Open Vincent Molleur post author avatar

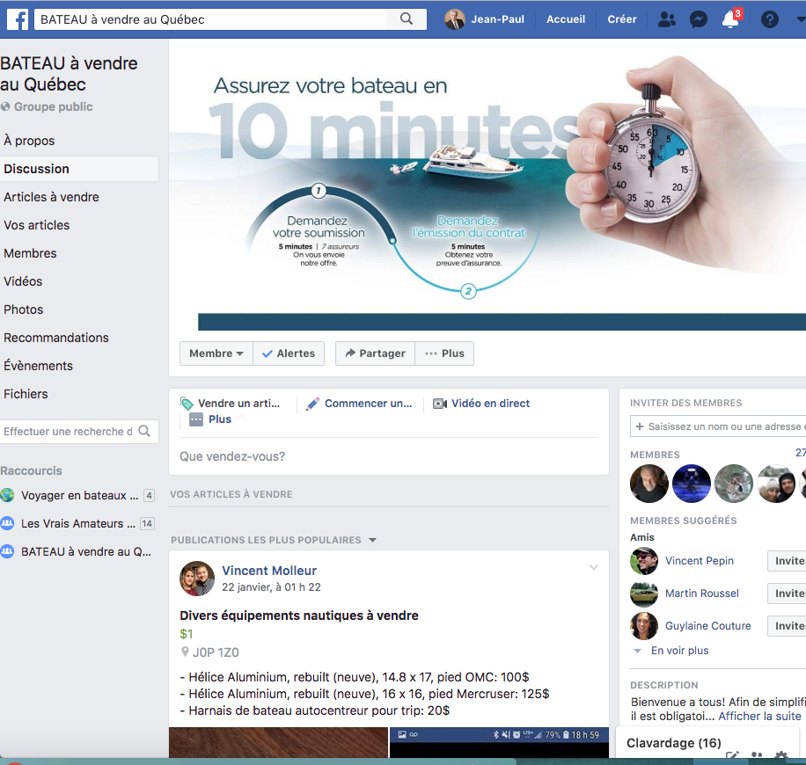(197, 579)
